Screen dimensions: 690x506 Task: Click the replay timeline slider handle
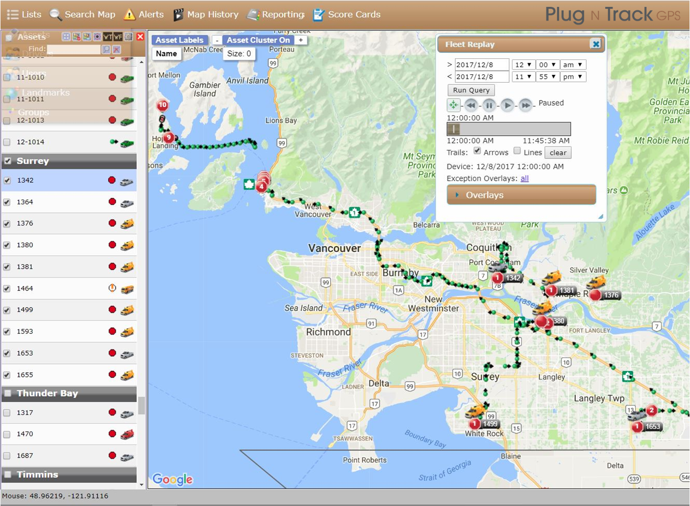tap(453, 129)
